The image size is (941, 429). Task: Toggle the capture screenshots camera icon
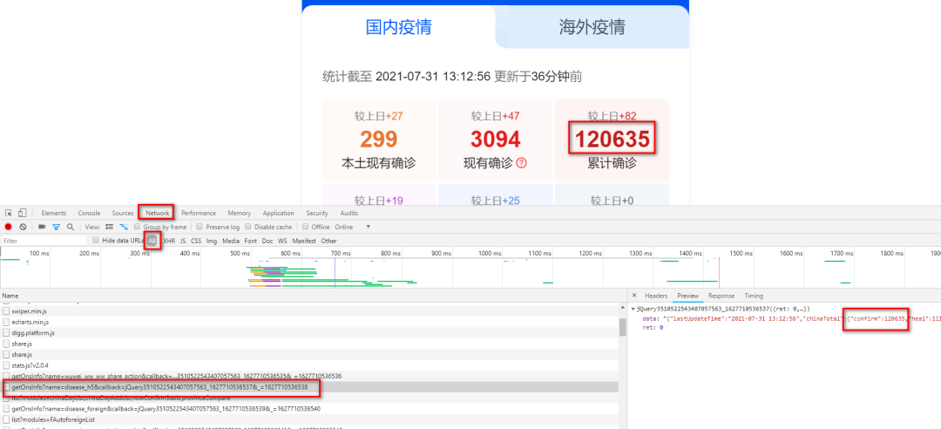(x=41, y=227)
